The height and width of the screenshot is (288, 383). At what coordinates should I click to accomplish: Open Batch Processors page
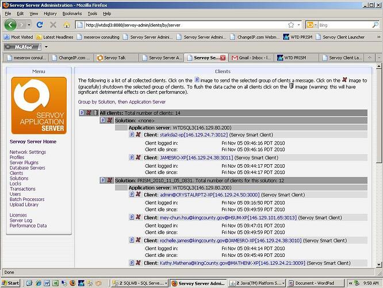coord(27,199)
